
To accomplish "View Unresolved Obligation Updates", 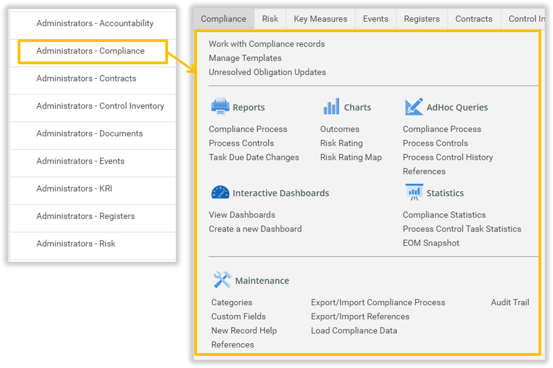I will point(267,72).
